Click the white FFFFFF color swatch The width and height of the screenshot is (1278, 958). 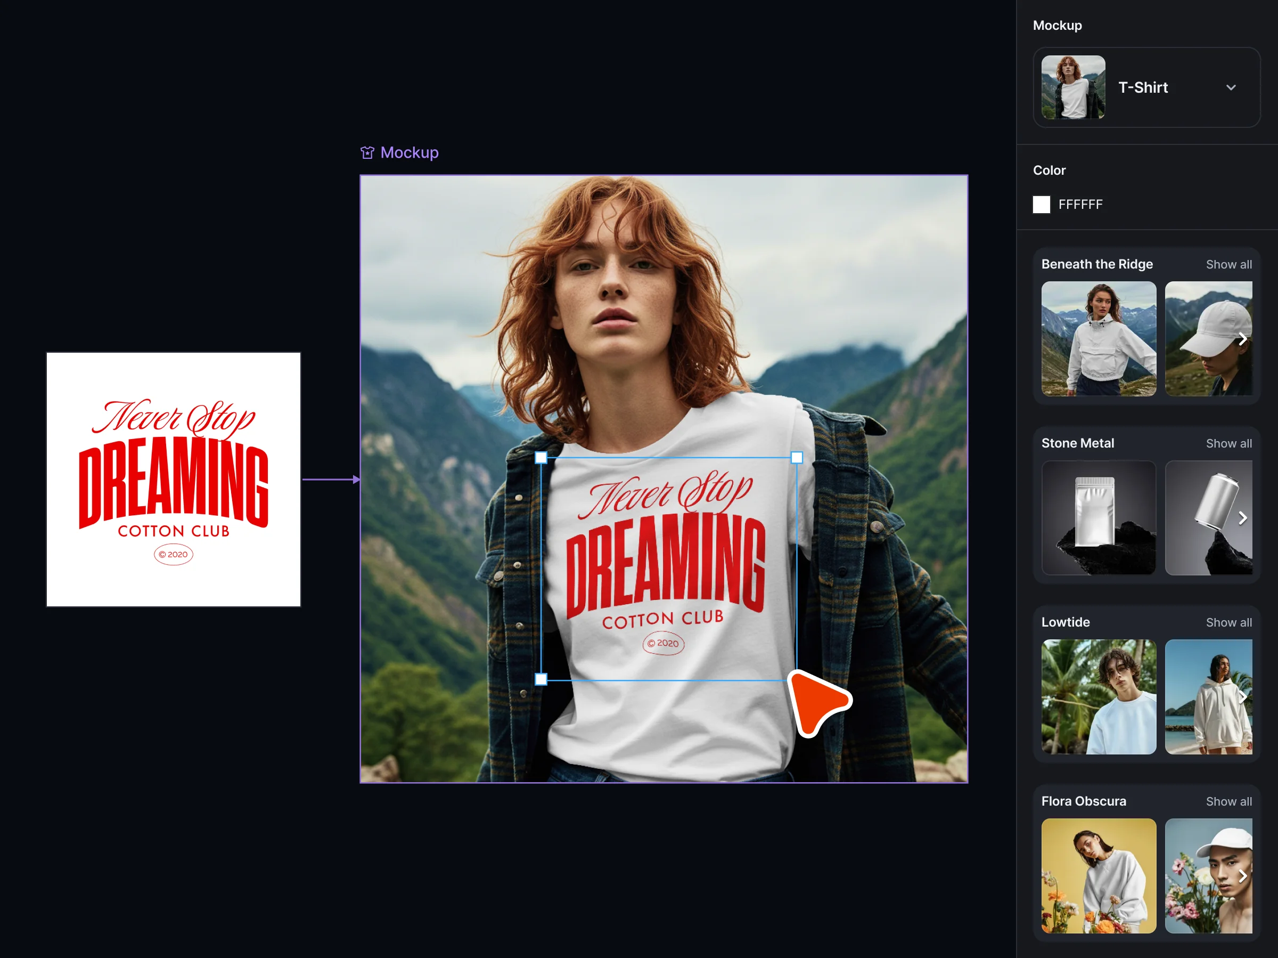[1041, 204]
